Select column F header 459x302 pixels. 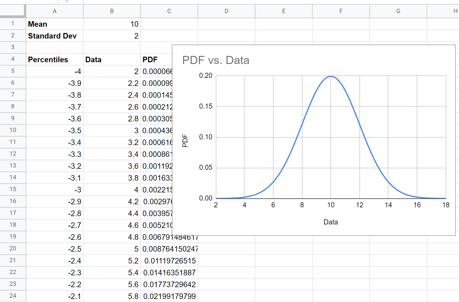[341, 11]
